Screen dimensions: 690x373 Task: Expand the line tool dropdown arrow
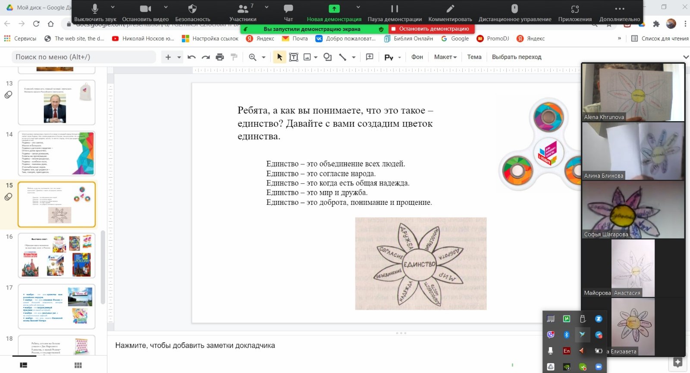pos(354,57)
